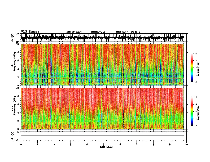Click the date 'May 29, 2024' label

click(x=74, y=32)
